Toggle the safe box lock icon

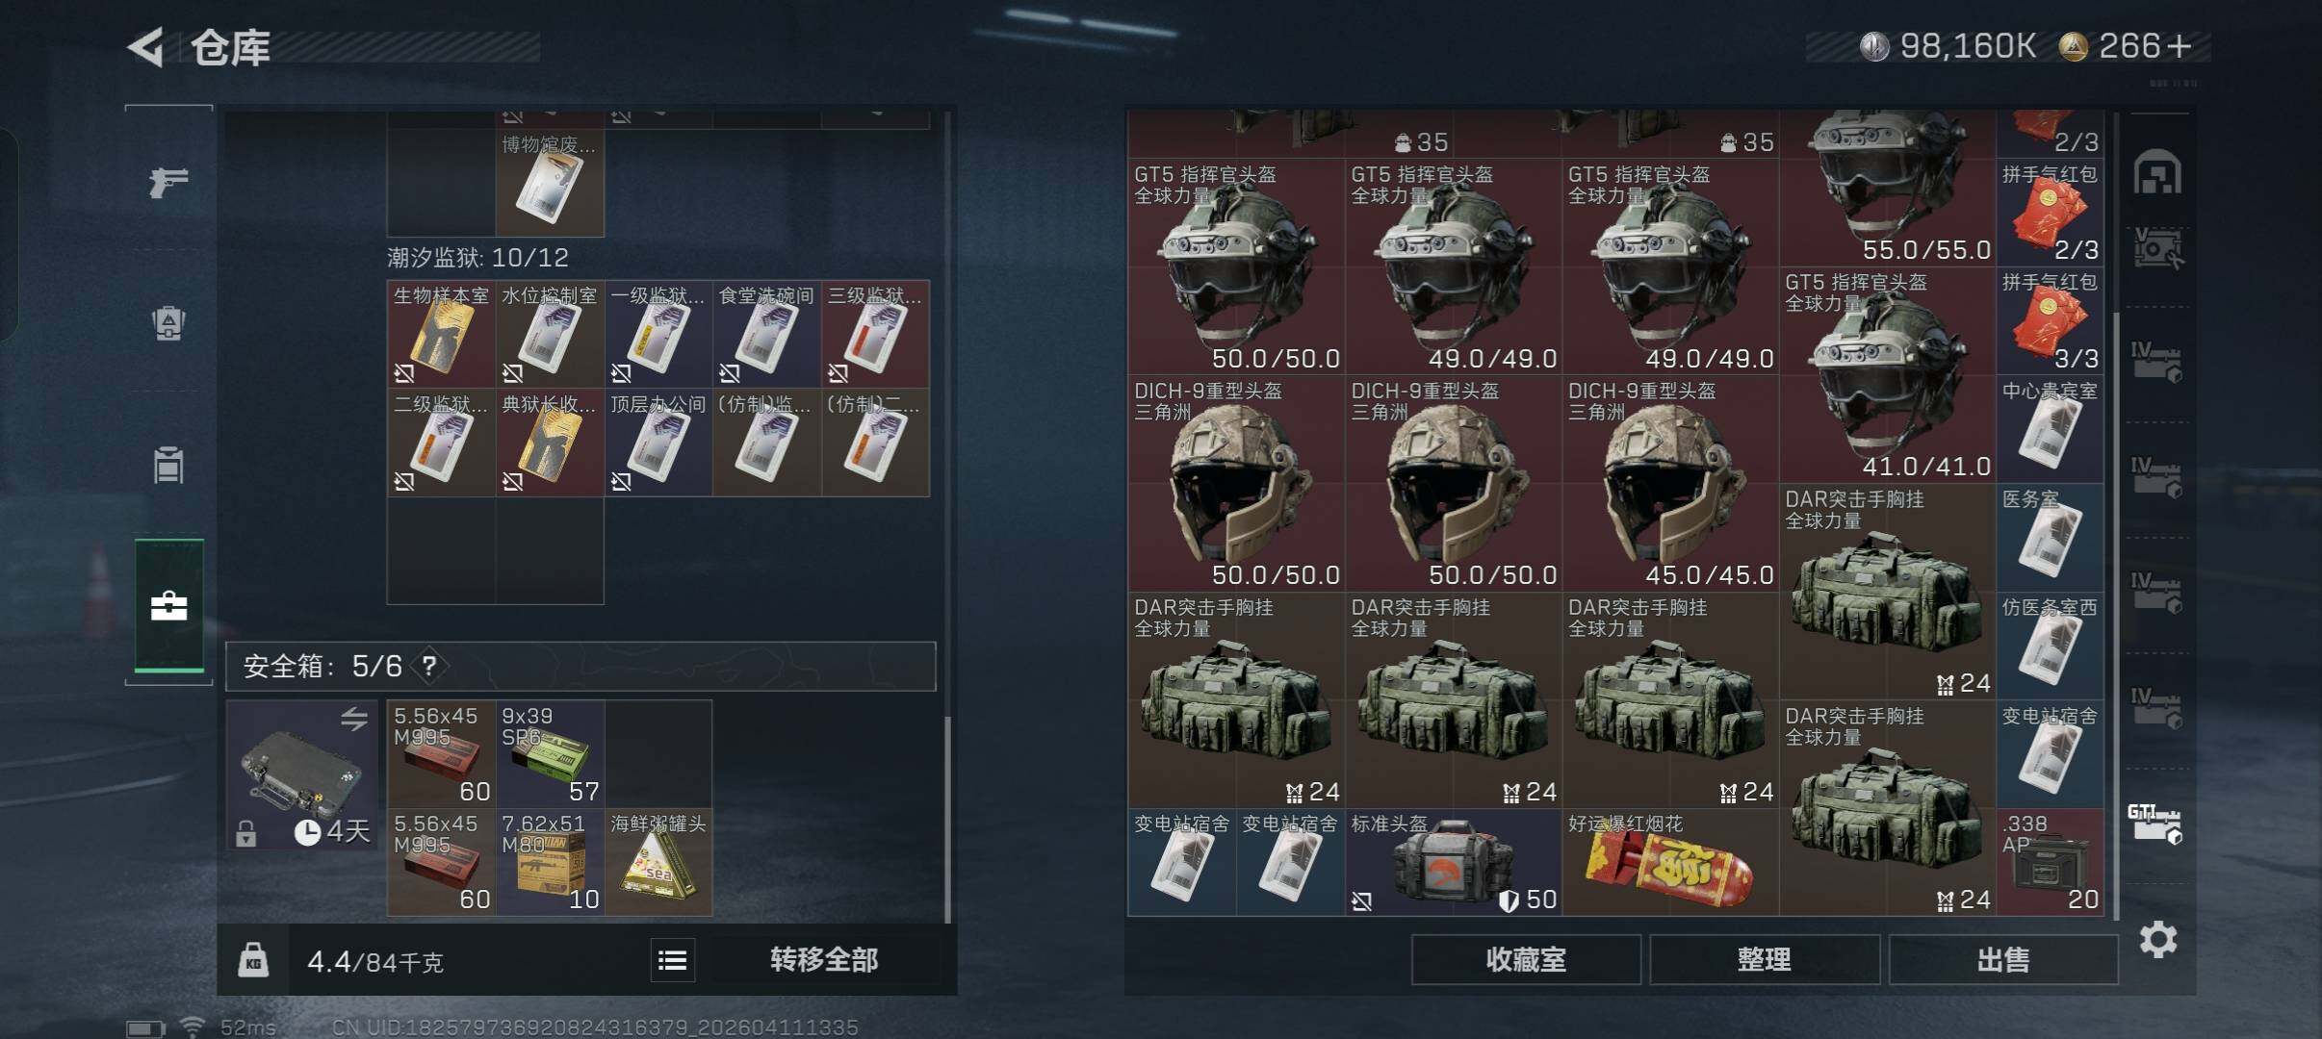coord(245,833)
